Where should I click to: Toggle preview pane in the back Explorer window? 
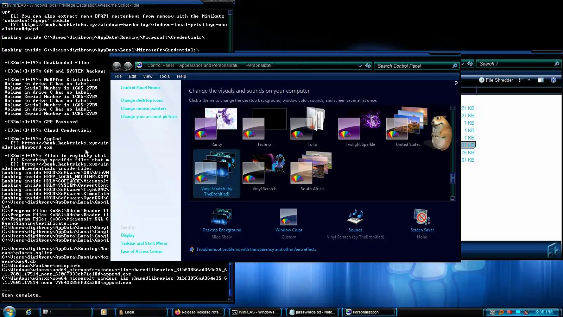[541, 80]
